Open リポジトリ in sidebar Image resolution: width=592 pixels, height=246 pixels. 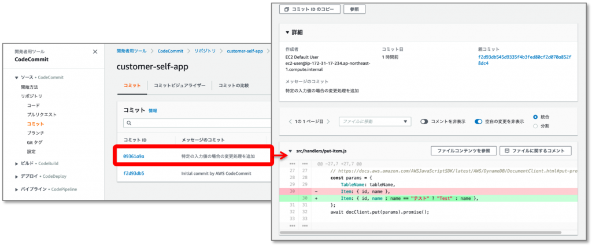coord(32,96)
